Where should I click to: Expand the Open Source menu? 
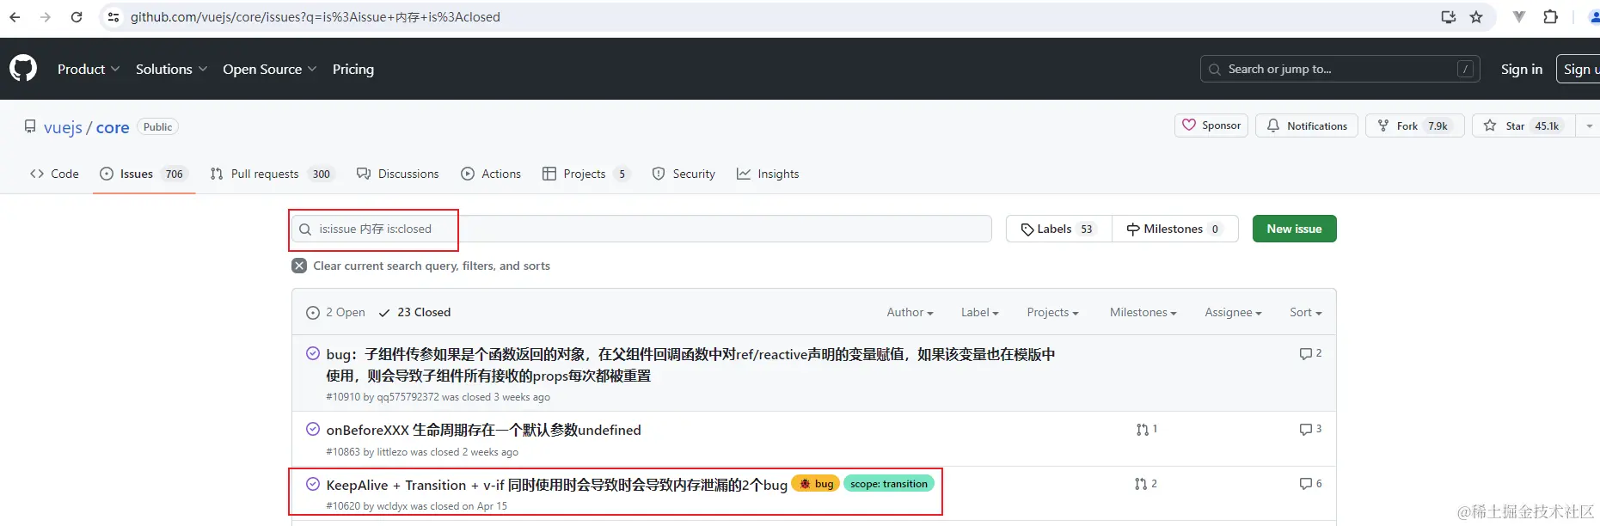point(269,69)
